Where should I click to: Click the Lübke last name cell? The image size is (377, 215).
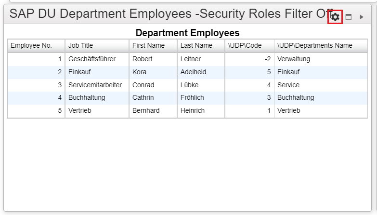pos(201,85)
